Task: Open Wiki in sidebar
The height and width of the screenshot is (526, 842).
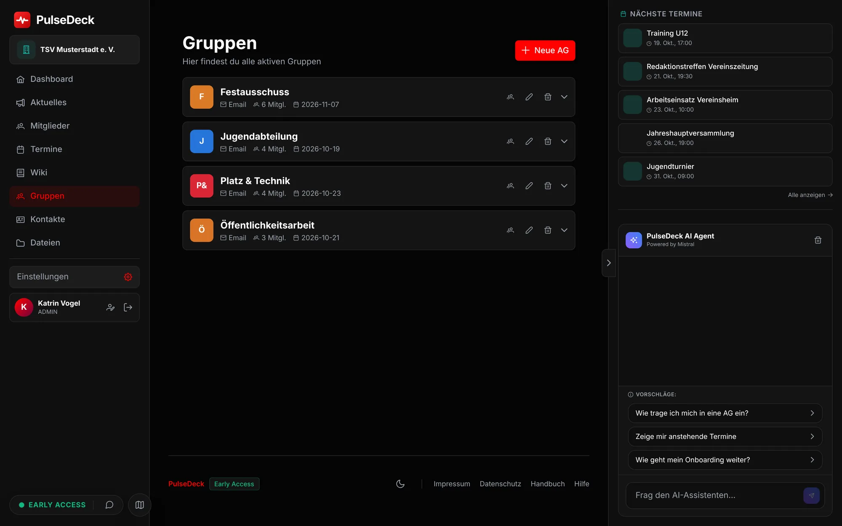Action: coord(75,173)
